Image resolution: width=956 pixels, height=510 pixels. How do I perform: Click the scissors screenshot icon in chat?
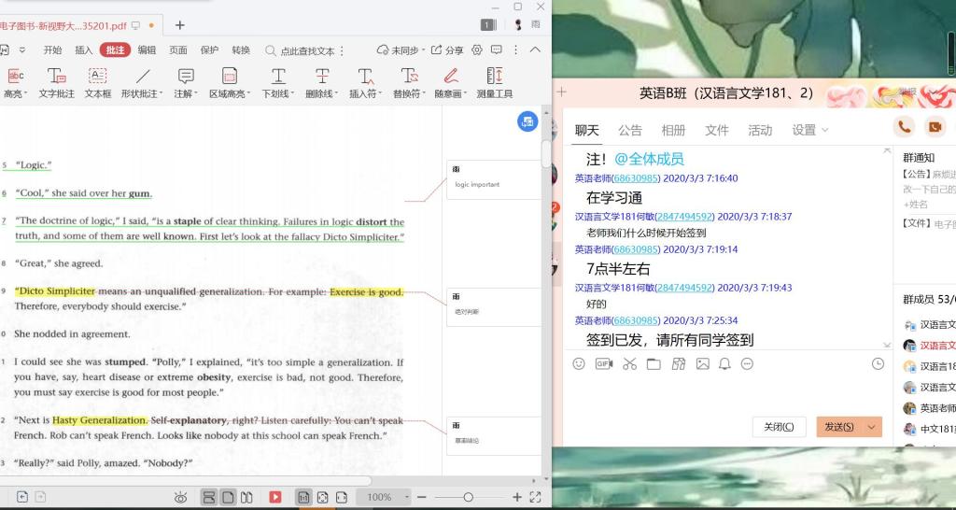629,363
